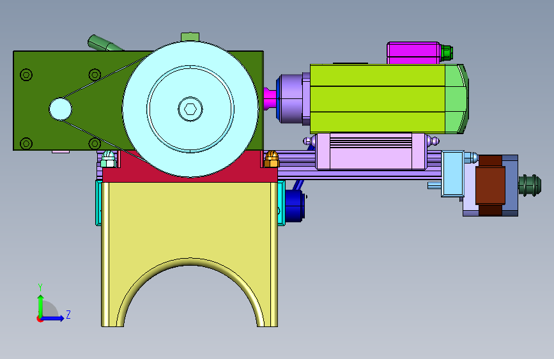The height and width of the screenshot is (359, 554).
Task: Pick the magenta shaft coupling
Action: [x=270, y=98]
